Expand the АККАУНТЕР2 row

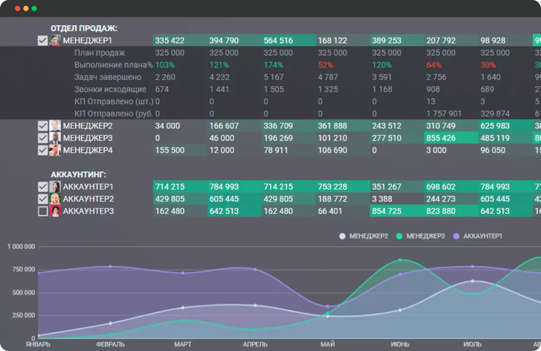coord(88,199)
